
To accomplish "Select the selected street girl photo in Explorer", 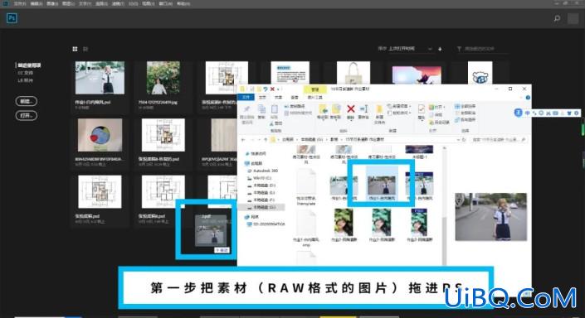I will click(x=382, y=184).
